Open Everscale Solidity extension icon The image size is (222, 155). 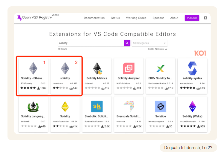(x=129, y=106)
